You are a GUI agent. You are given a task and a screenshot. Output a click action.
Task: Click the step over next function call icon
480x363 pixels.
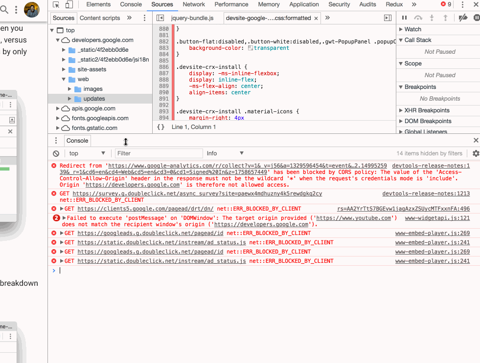tap(418, 18)
